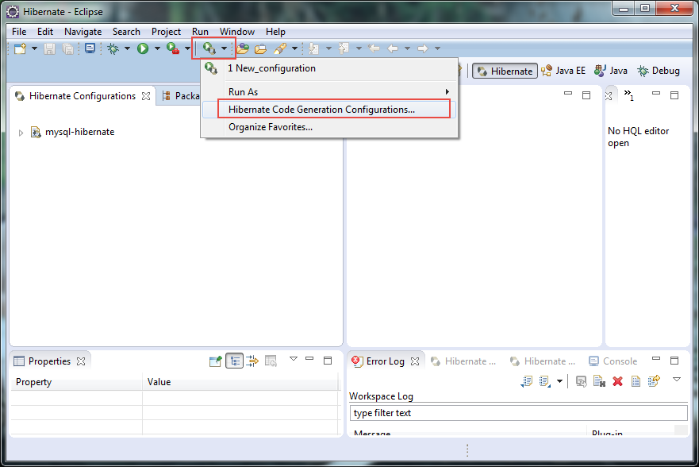Open Properties view menu dropdown triangle
The height and width of the screenshot is (467, 699).
click(293, 360)
